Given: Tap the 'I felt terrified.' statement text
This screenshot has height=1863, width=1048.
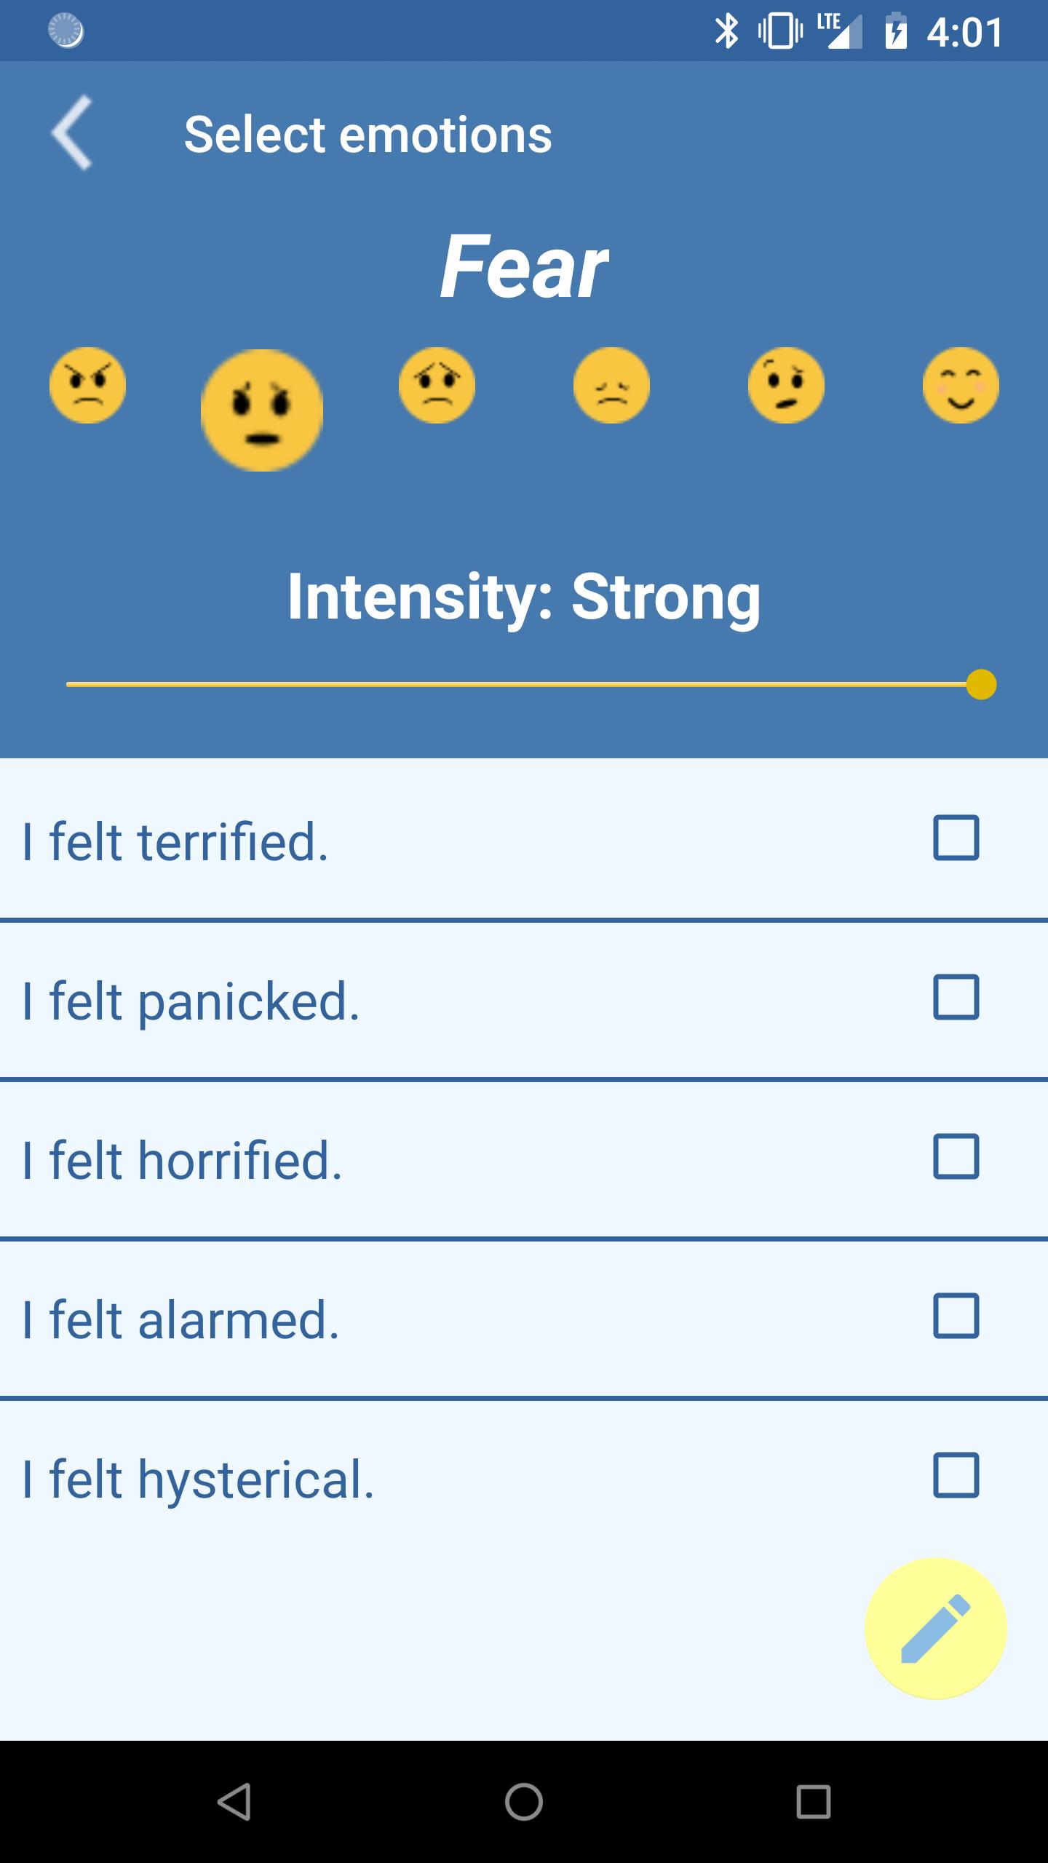Looking at the screenshot, I should [175, 842].
